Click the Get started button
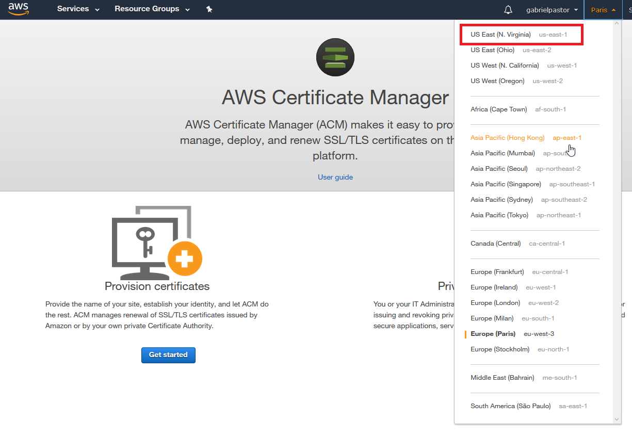The height and width of the screenshot is (435, 632). 168,355
